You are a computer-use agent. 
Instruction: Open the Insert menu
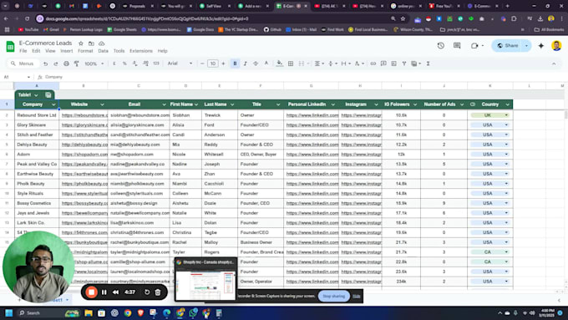tap(66, 51)
